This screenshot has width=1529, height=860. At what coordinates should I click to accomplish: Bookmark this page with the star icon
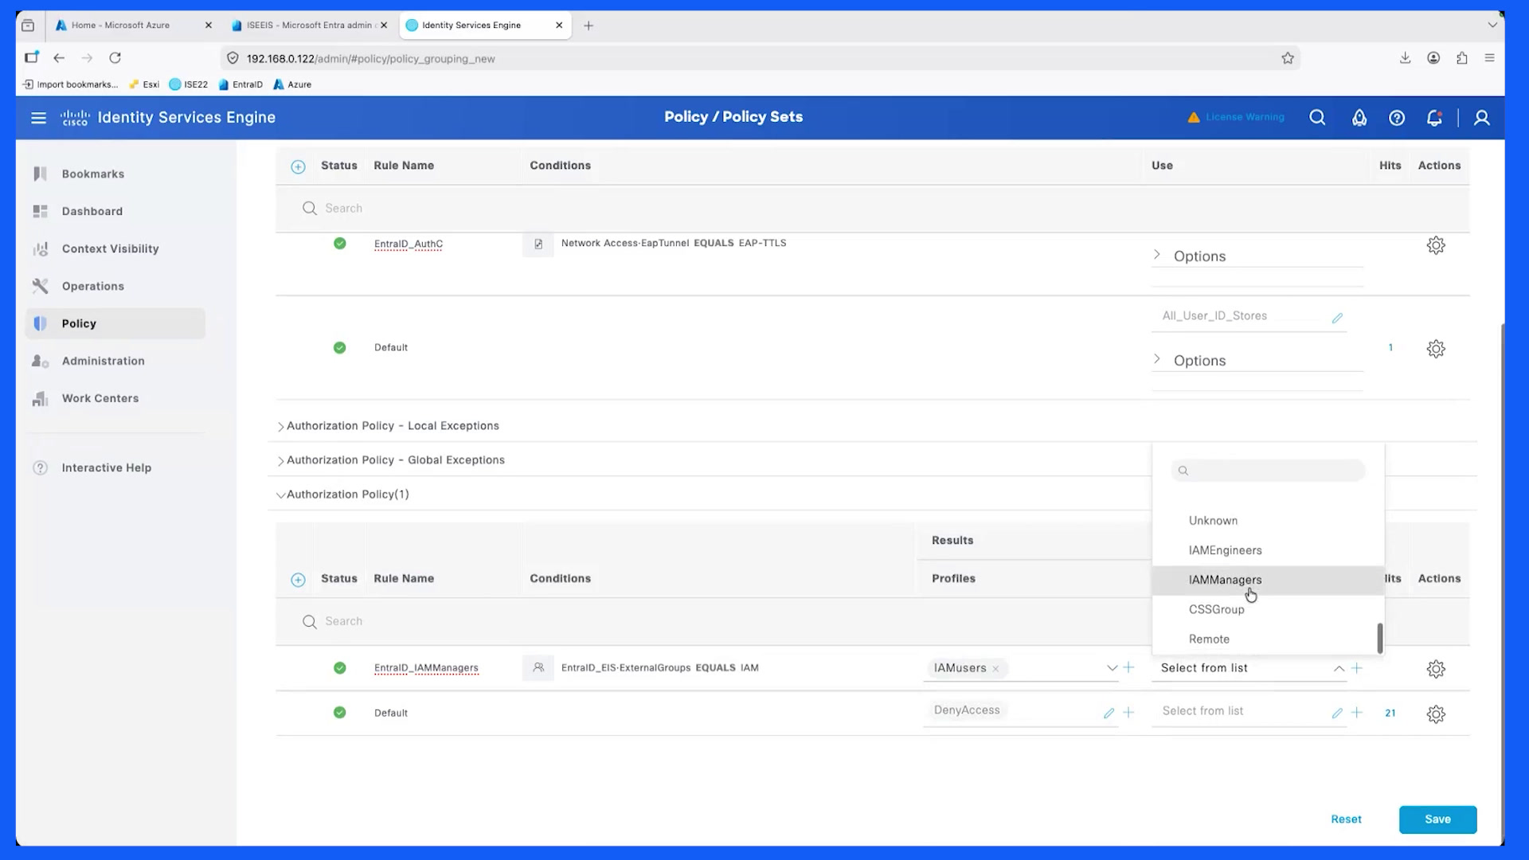(x=1288, y=58)
